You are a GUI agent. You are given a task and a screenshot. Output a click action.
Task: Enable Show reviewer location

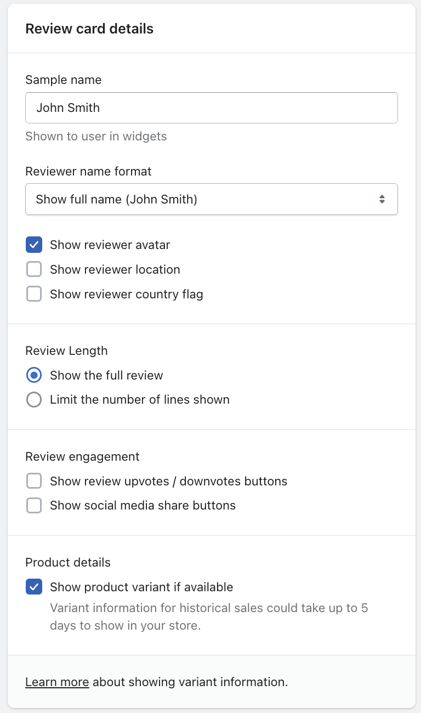coord(34,269)
